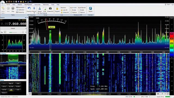Expand the x5 zoom arrow
Viewport: 174px width, 98px height.
coord(165,94)
